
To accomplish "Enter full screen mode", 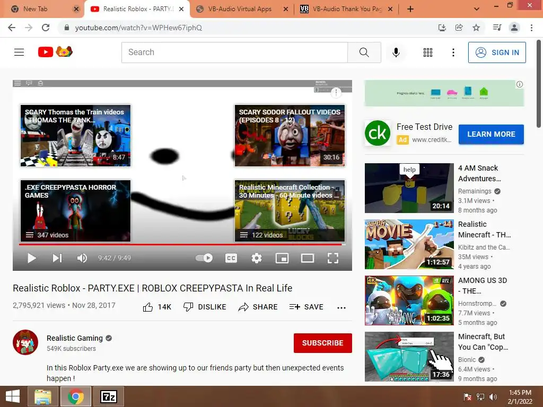I will pyautogui.click(x=333, y=258).
